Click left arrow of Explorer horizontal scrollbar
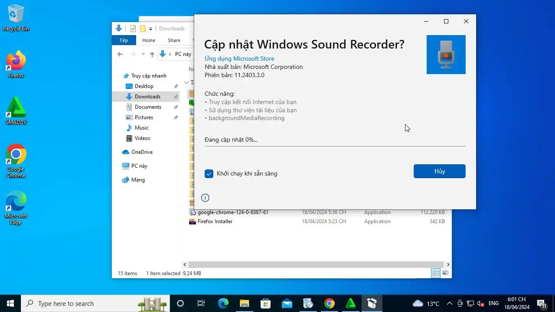Screen dimensions: 555x312 (x=185, y=264)
